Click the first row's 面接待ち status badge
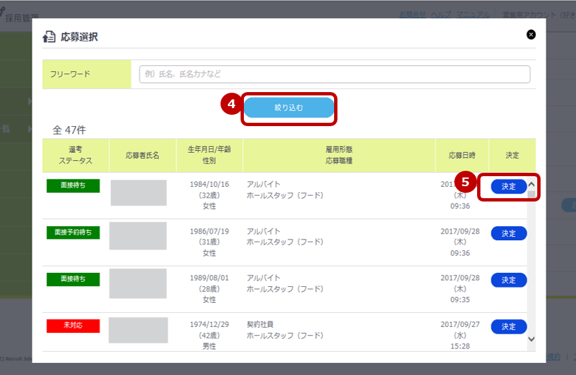This screenshot has height=375, width=576. click(x=73, y=186)
